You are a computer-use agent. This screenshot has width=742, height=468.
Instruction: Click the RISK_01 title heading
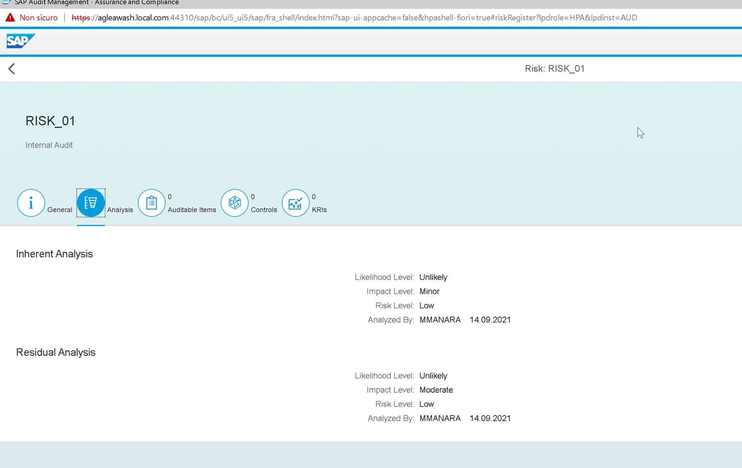pos(50,121)
